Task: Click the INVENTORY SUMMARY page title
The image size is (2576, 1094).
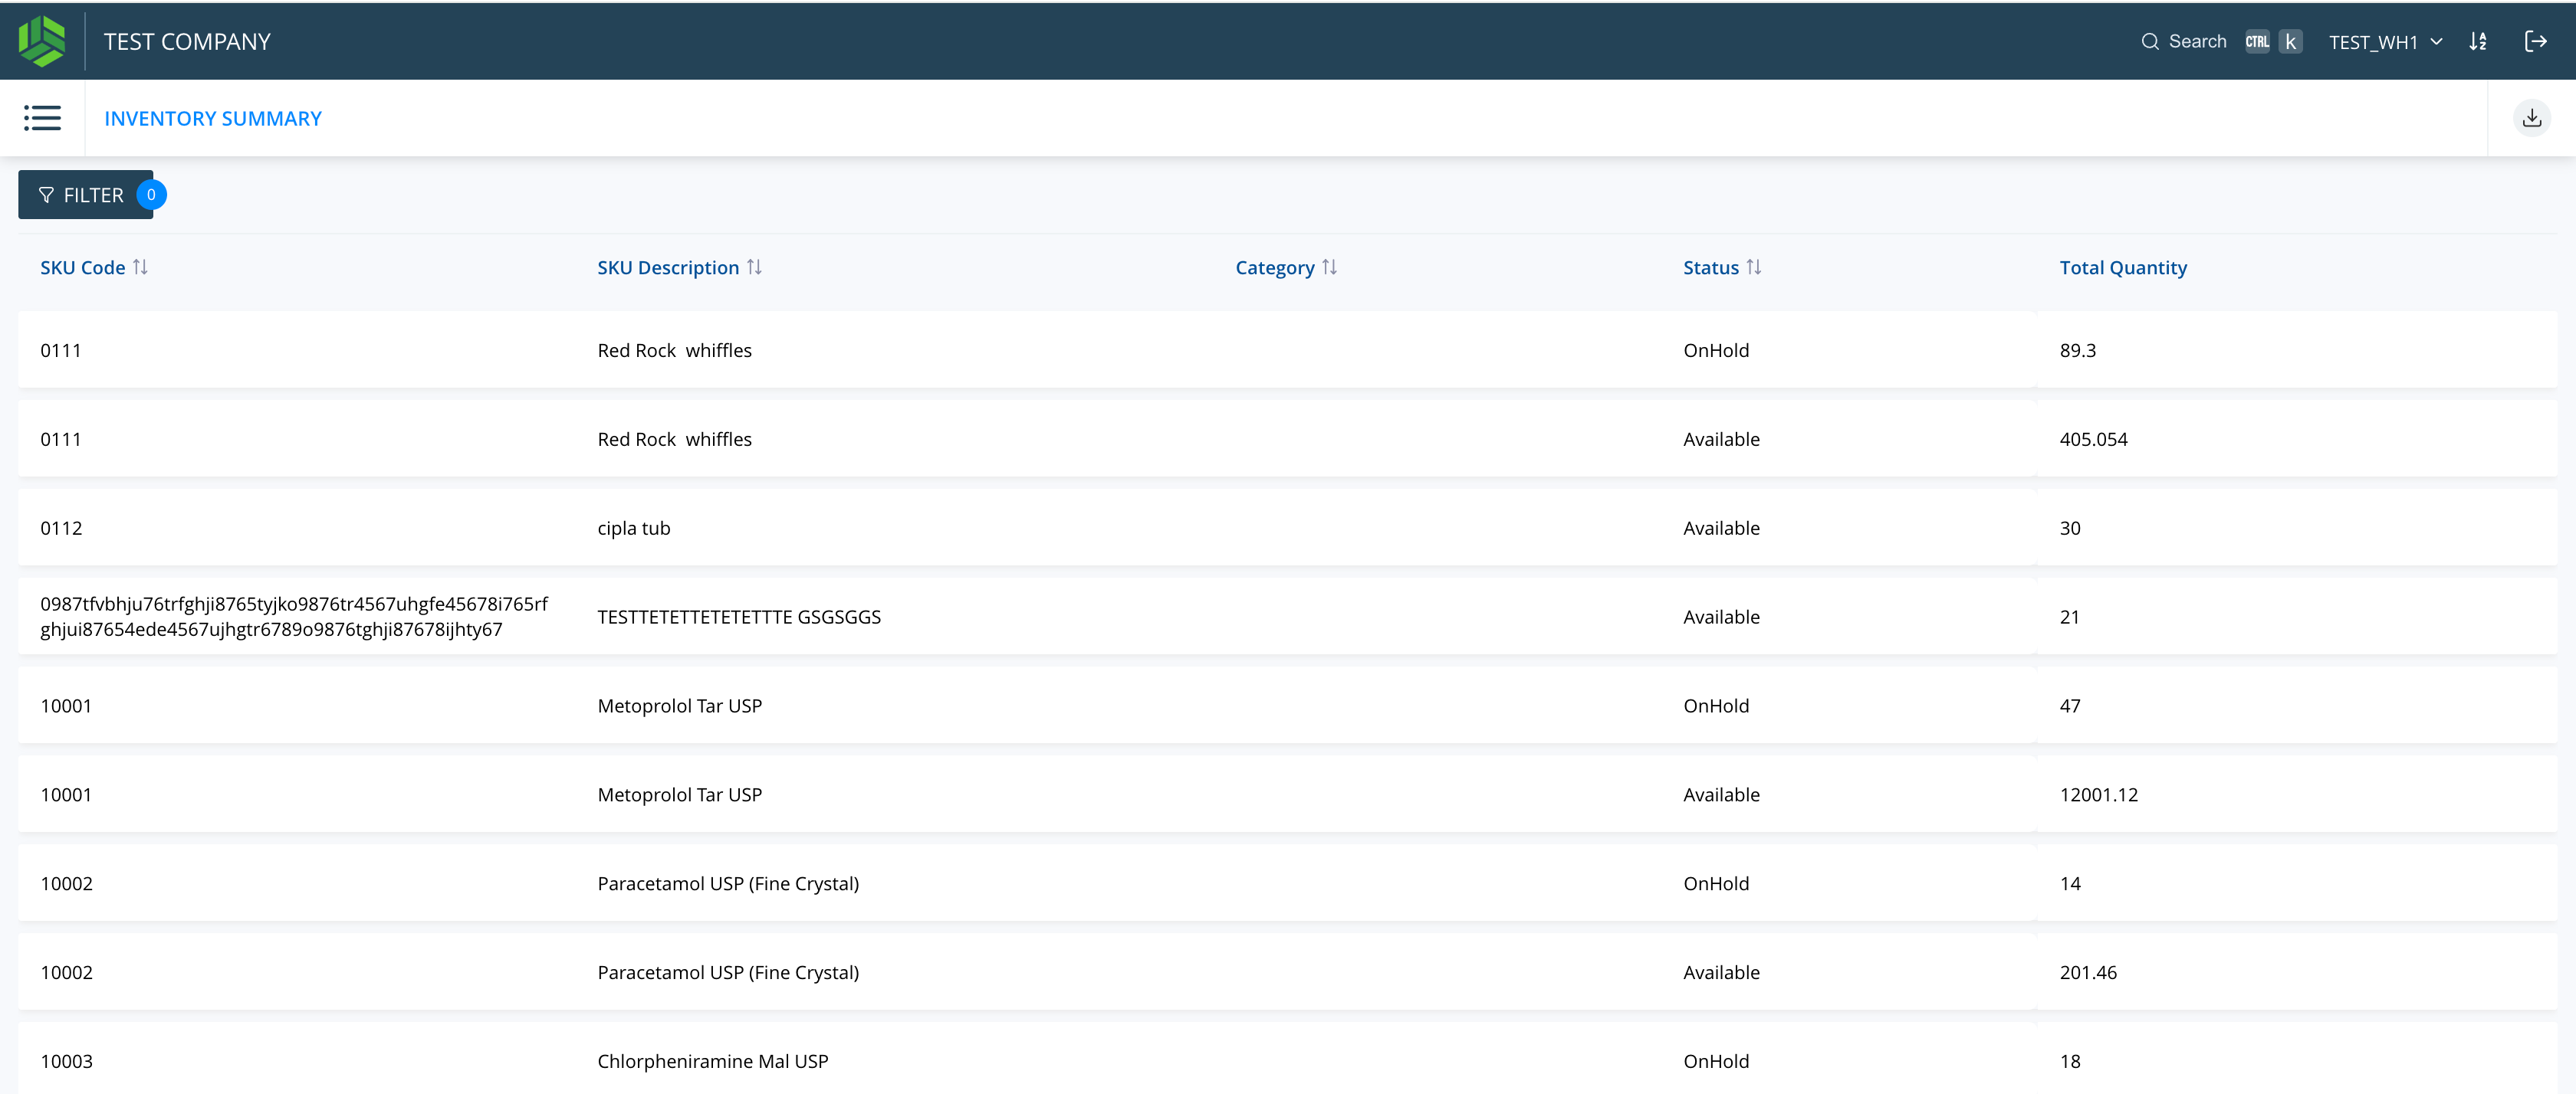Action: click(x=213, y=118)
